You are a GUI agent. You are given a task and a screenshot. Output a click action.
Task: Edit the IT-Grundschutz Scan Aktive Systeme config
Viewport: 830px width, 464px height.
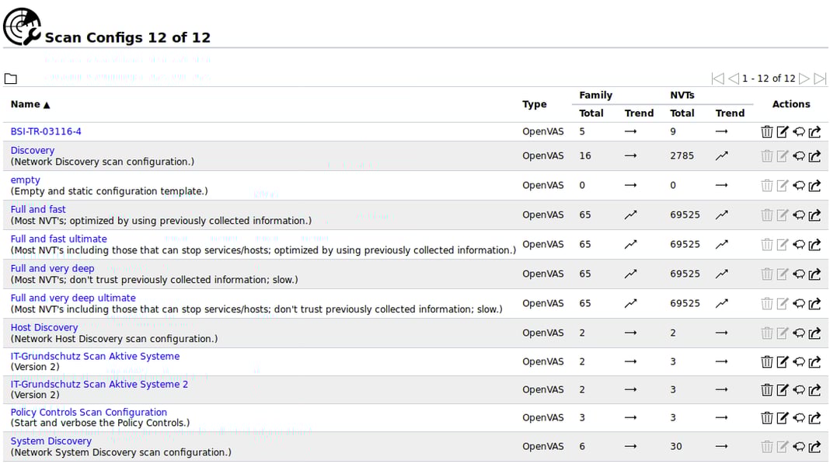783,361
